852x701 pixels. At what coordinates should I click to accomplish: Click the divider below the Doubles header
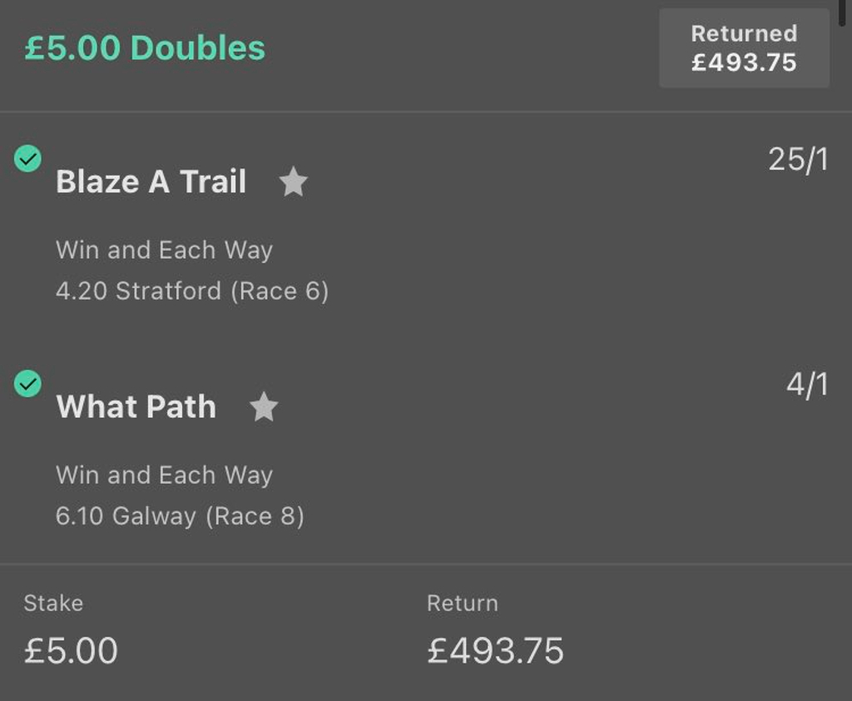(426, 112)
